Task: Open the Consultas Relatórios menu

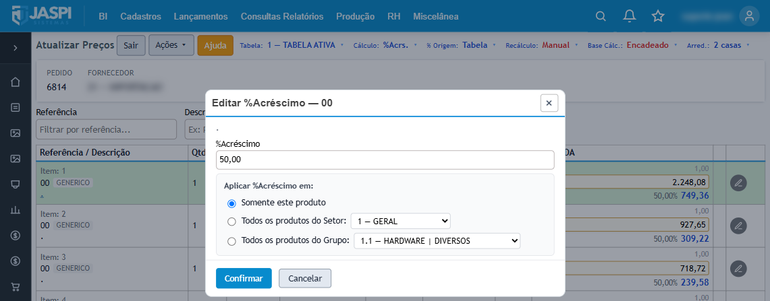Action: pyautogui.click(x=282, y=16)
